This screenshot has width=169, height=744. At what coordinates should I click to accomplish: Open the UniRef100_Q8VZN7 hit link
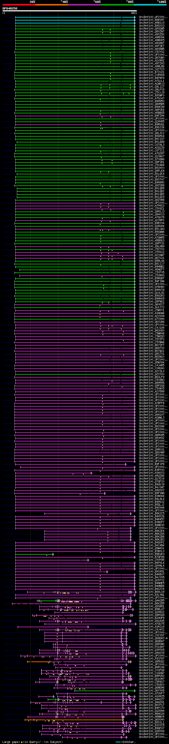(x=152, y=31)
